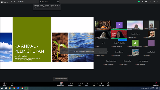This screenshot has width=160, height=90.
Task: Open File Explorer from taskbar
Action: (x=10, y=88)
